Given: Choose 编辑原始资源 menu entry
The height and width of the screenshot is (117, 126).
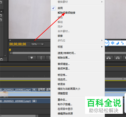Looking at the screenshot, I should coord(65,114).
